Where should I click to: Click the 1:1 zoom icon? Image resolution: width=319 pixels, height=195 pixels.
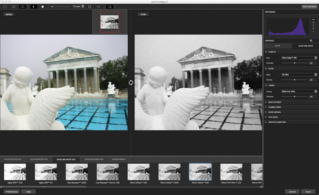98,7
